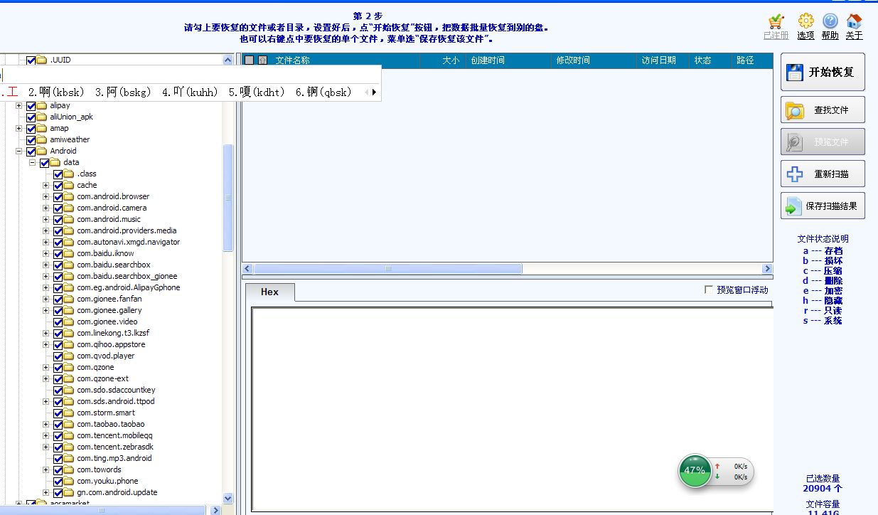Uncheck the com.android.browser checkbox
The width and height of the screenshot is (878, 515).
coord(58,197)
